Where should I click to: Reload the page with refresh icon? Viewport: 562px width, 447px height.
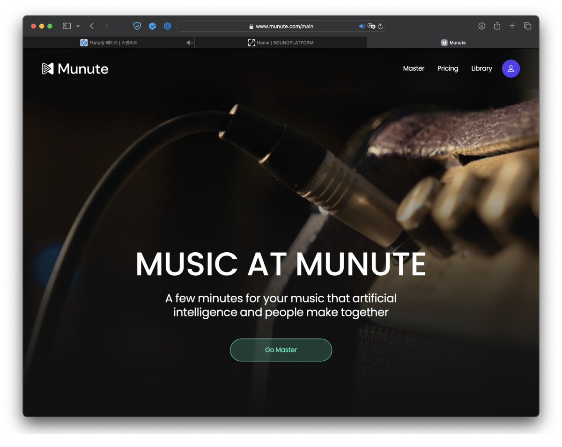380,26
